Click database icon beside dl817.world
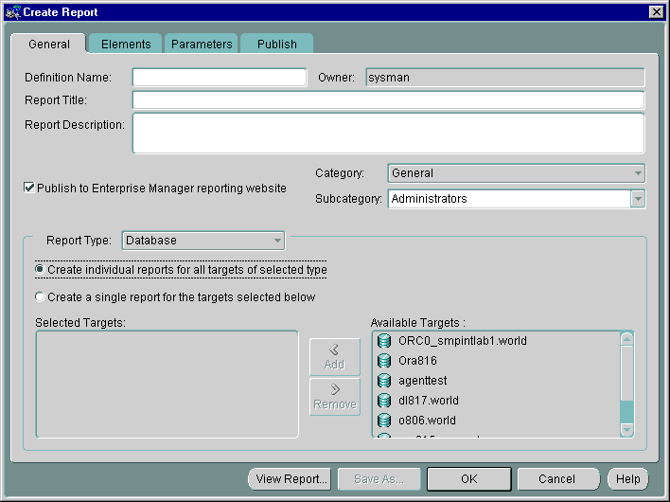The height and width of the screenshot is (502, 670). [384, 401]
